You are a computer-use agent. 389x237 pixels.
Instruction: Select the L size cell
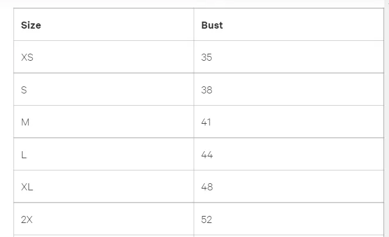[23, 155]
